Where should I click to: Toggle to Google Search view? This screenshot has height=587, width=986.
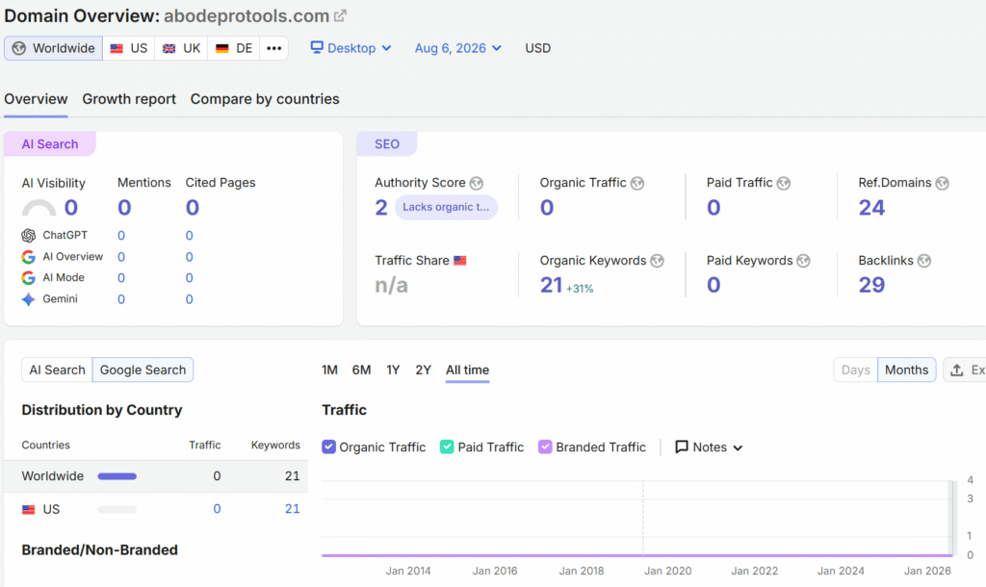tap(143, 370)
